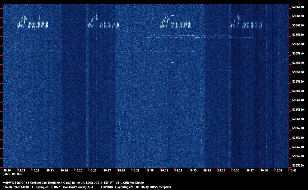Select the 18:24 time label

64,170
